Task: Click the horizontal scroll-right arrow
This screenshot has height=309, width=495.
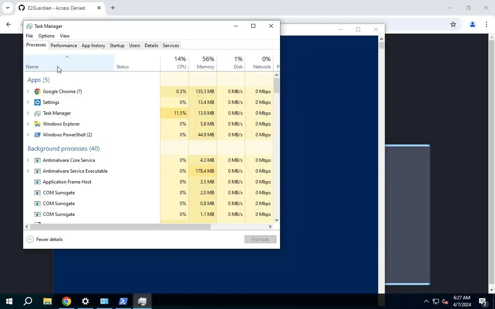Action: [x=271, y=227]
